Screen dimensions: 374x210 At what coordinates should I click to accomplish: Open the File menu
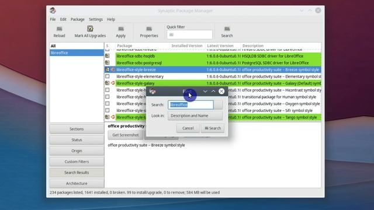pyautogui.click(x=53, y=19)
